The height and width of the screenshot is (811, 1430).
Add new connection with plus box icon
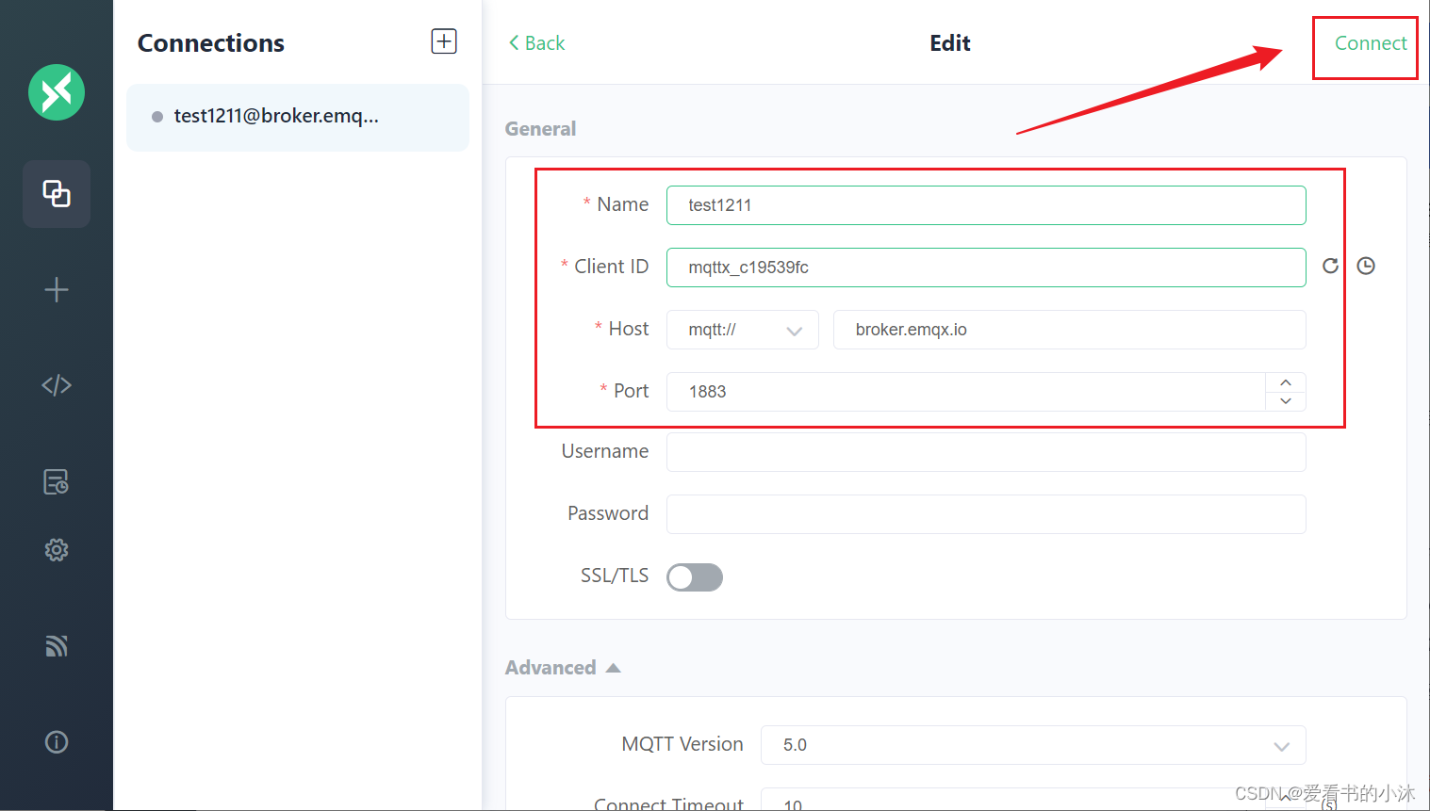tap(444, 41)
